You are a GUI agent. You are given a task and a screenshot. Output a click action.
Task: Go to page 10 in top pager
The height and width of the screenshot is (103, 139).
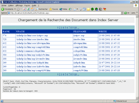click(76, 27)
